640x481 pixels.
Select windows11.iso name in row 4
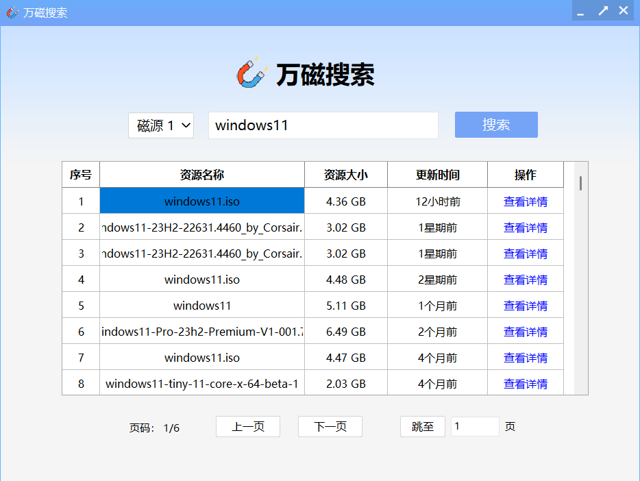click(x=202, y=279)
